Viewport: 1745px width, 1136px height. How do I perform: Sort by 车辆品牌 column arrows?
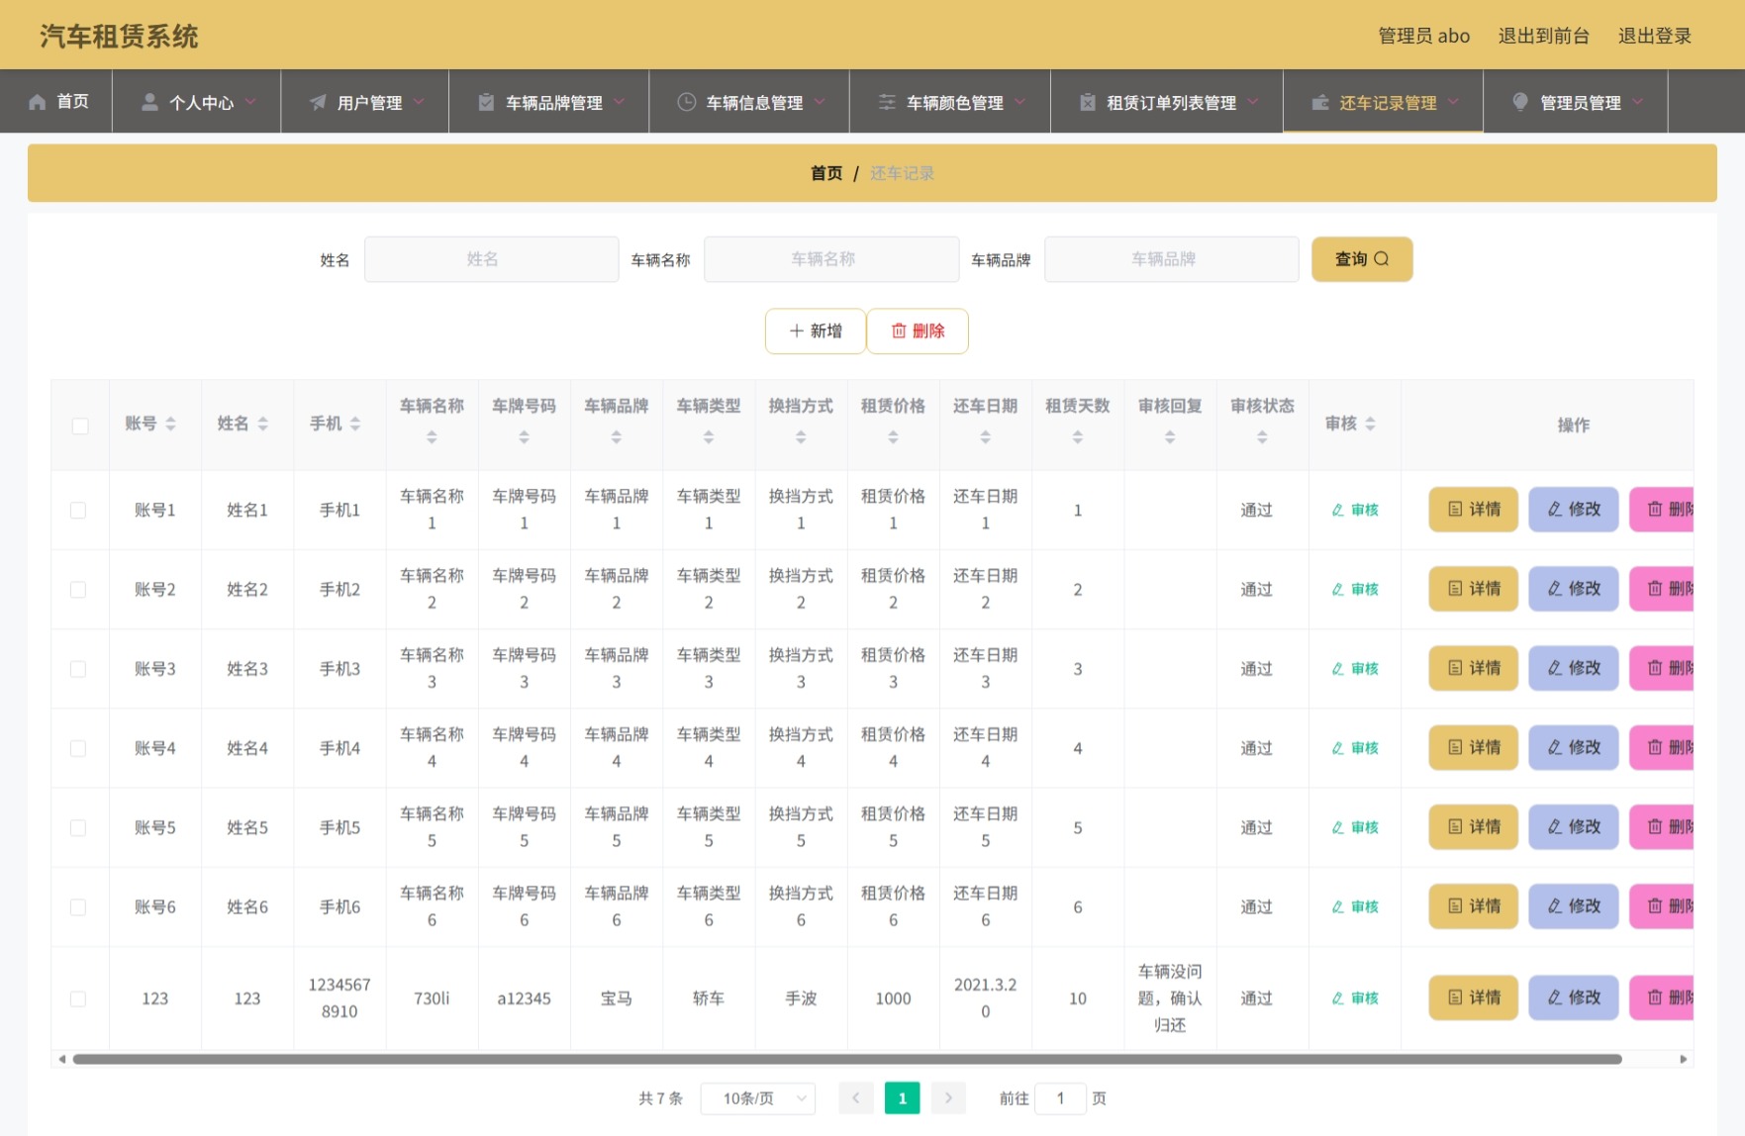(x=616, y=436)
